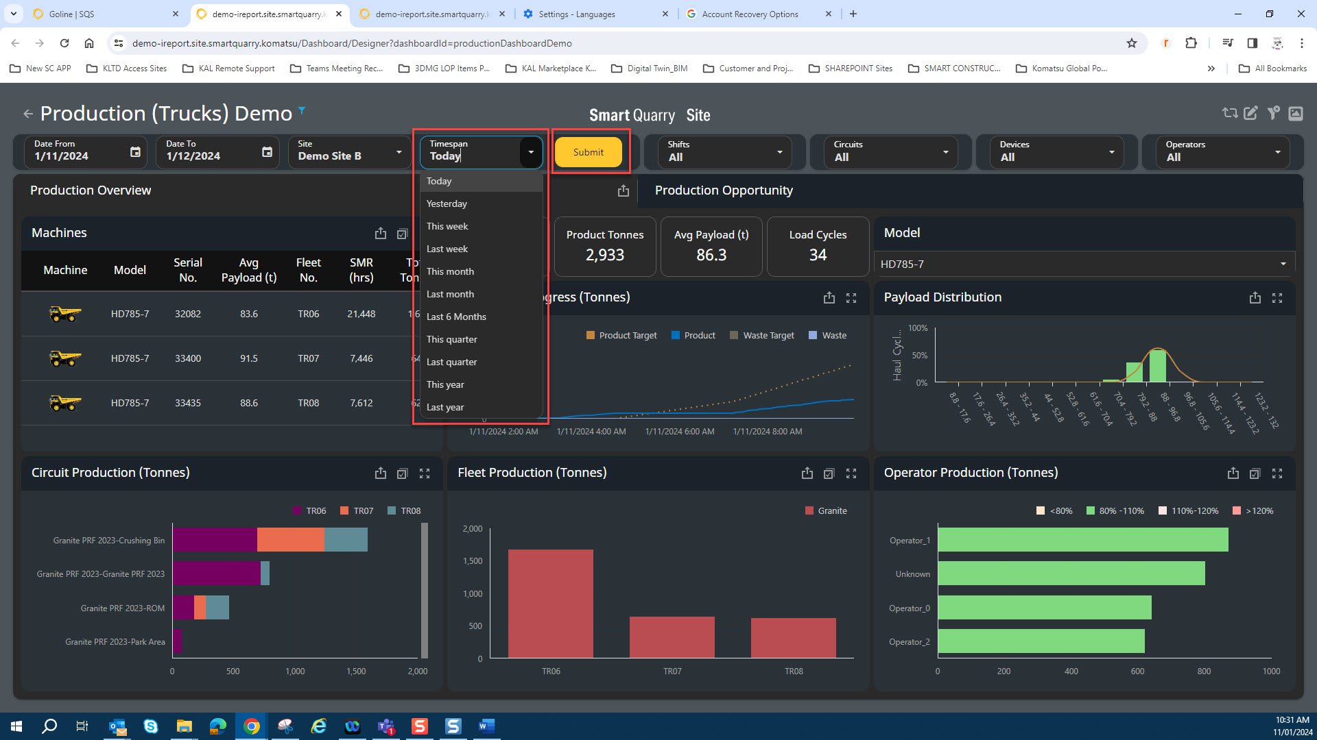
Task: Open the dashboard edit pencil icon
Action: coord(1251,113)
